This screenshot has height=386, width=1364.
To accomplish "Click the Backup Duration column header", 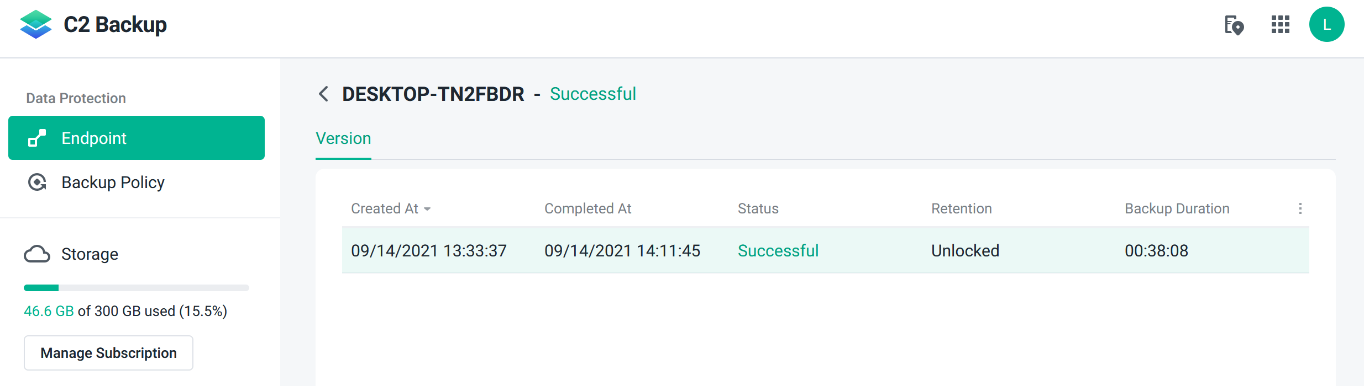I will pos(1177,208).
